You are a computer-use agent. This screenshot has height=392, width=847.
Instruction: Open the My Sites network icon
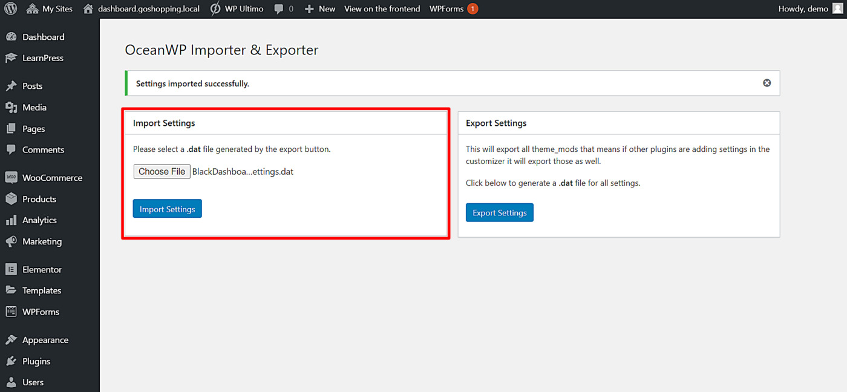coord(32,9)
